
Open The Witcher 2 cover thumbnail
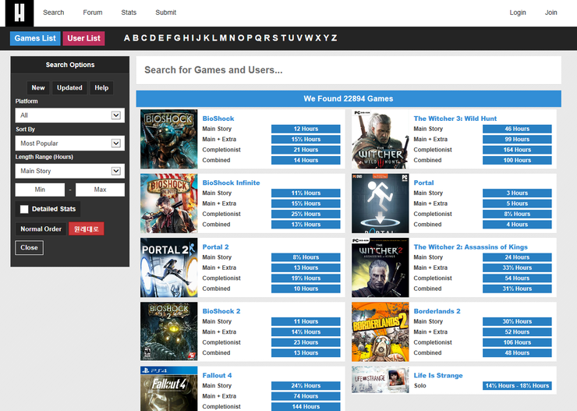click(x=381, y=268)
